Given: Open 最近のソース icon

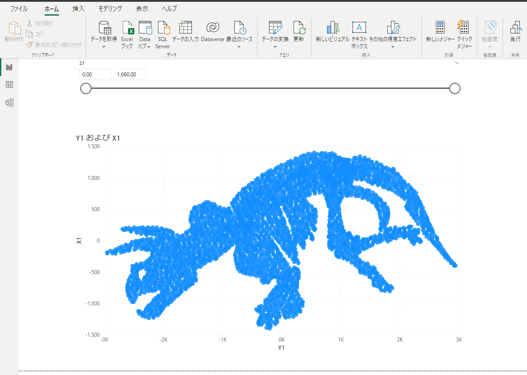Looking at the screenshot, I should coord(240,28).
